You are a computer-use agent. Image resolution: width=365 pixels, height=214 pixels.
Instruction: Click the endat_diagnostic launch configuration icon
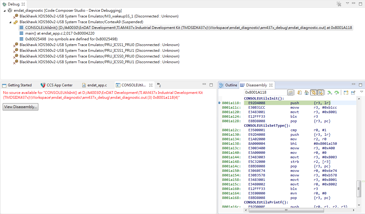(10, 11)
